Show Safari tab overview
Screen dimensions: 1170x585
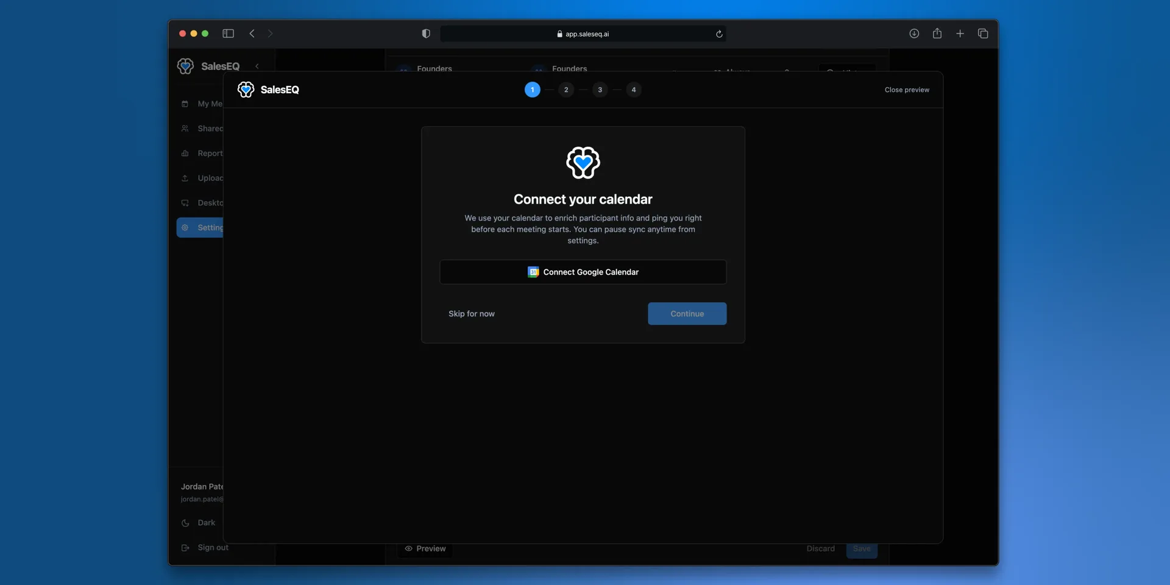pos(983,34)
